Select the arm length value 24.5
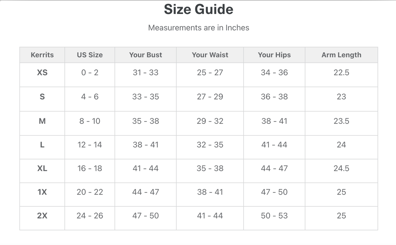The image size is (396, 245). click(x=341, y=168)
